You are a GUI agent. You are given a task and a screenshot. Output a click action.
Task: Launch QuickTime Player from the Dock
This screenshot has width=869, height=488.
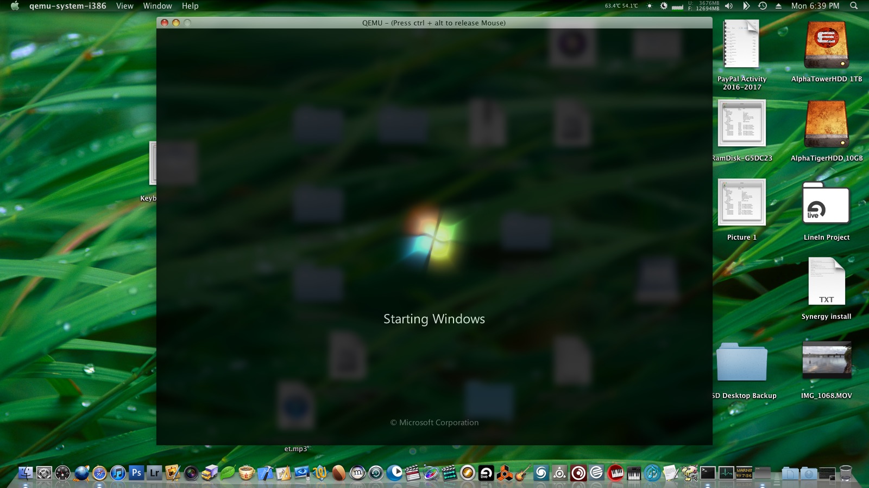[x=394, y=473]
